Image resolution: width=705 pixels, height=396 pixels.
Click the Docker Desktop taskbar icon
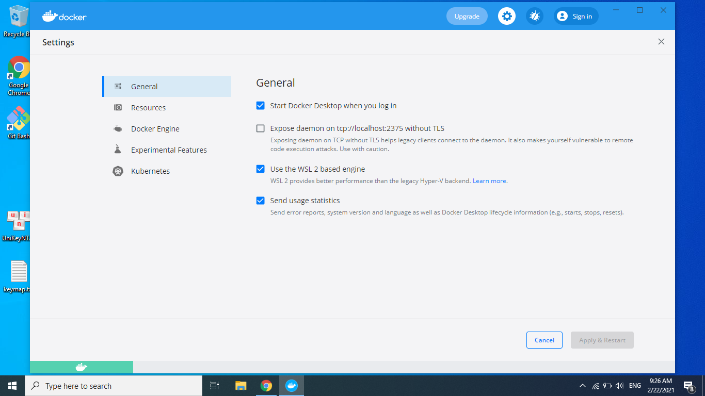pyautogui.click(x=292, y=386)
